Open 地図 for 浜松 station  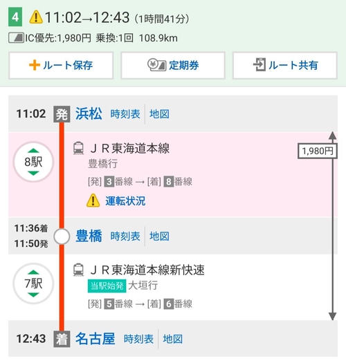pos(159,114)
